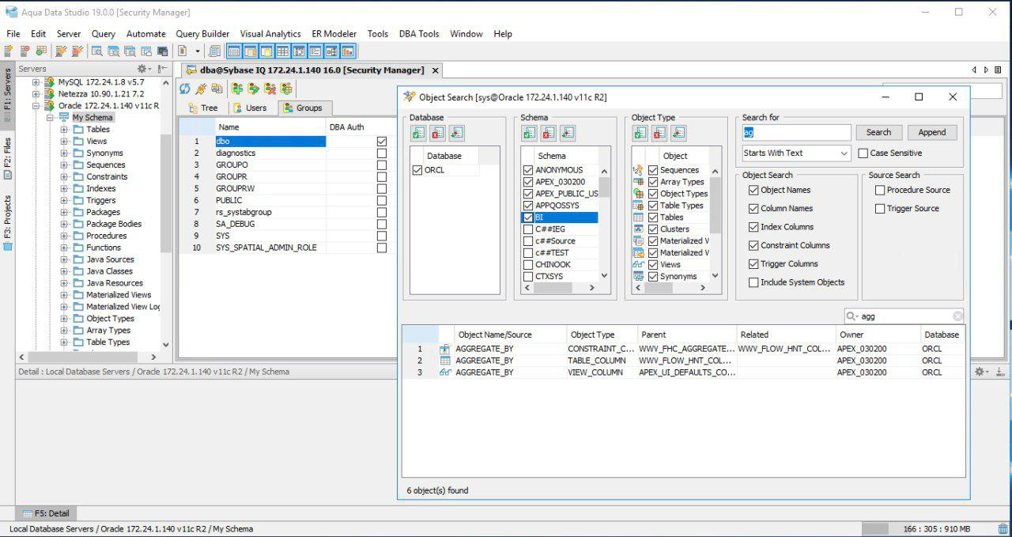Click uncheck-all icon in the Object Type panel
Image resolution: width=1012 pixels, height=537 pixels.
[659, 133]
